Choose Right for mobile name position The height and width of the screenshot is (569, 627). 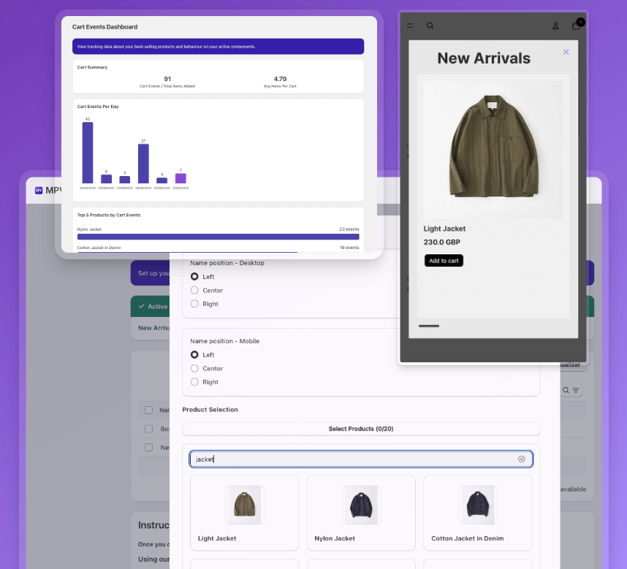[194, 382]
